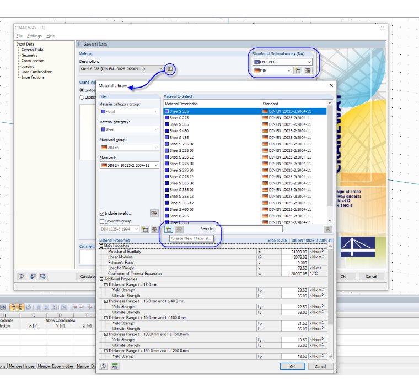
Task: Collapse the Main Properties section
Action: point(101,246)
